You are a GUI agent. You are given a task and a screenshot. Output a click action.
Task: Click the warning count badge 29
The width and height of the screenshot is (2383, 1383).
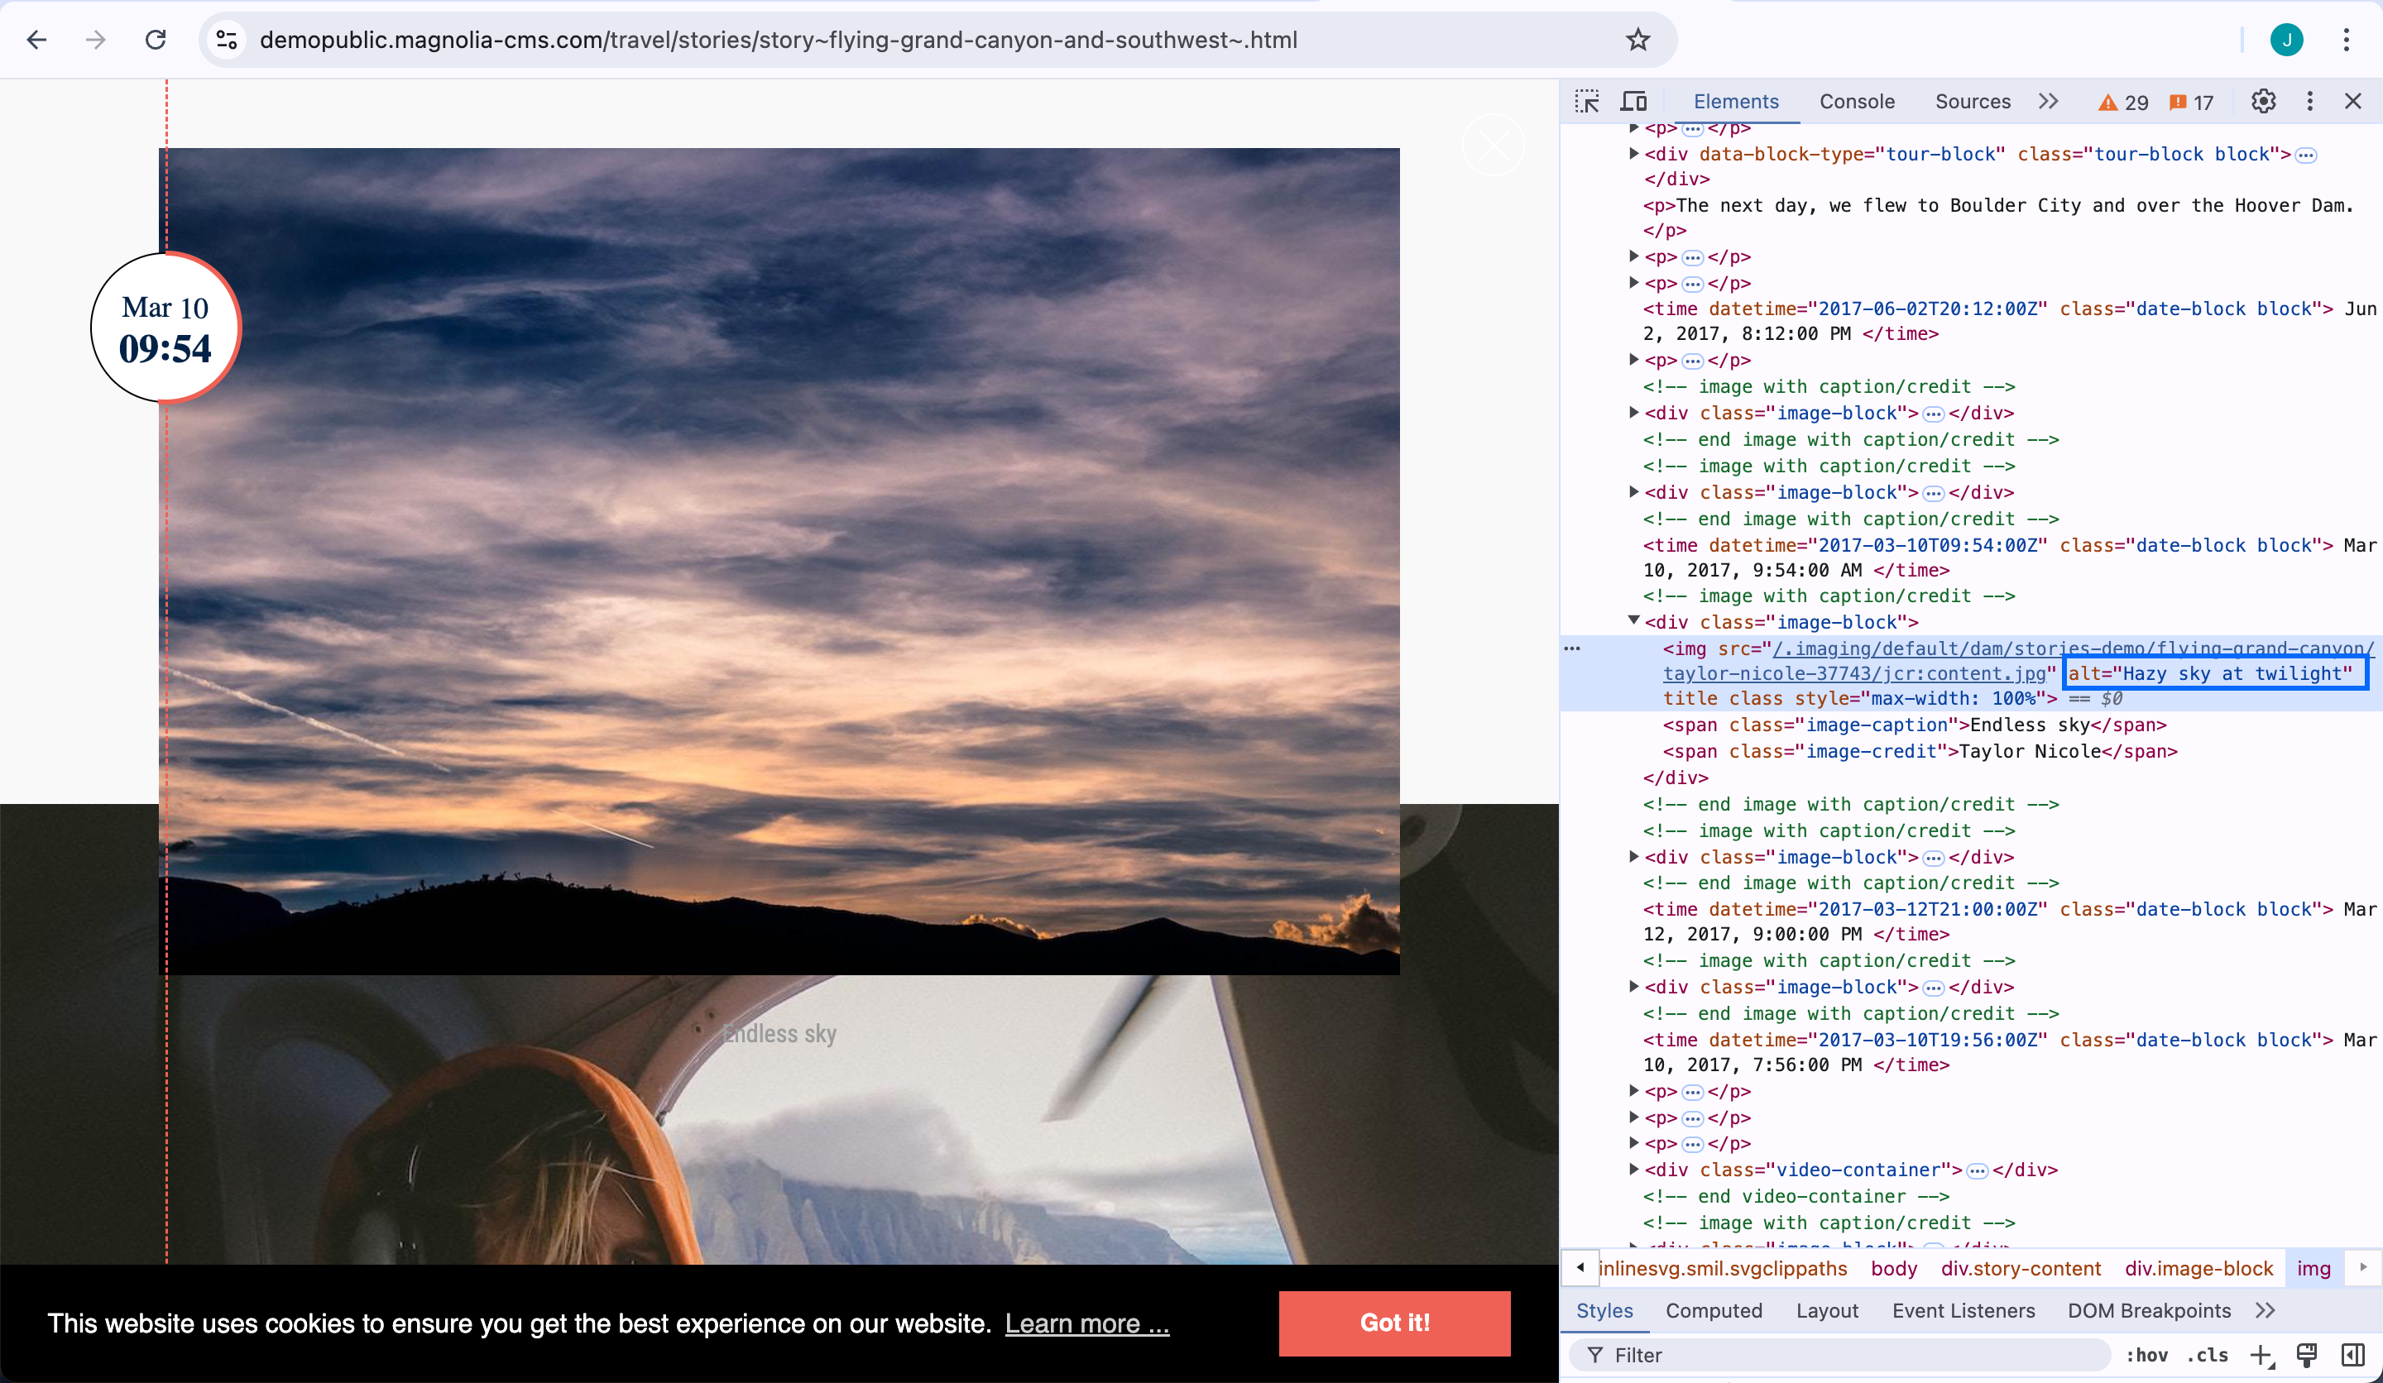[2125, 102]
